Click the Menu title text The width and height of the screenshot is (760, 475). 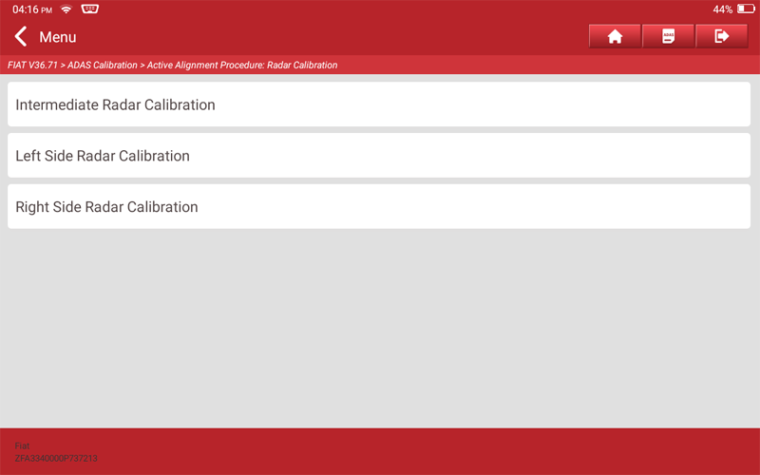coord(57,37)
